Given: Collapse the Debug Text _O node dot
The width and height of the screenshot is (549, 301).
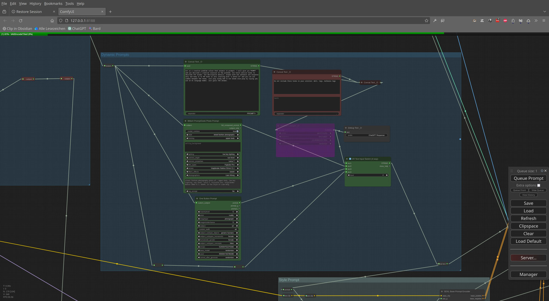Looking at the screenshot, I should (346, 128).
